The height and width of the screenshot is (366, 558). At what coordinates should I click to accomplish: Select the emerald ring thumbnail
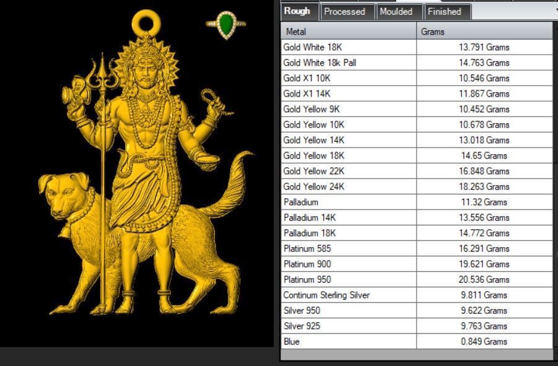tap(226, 25)
